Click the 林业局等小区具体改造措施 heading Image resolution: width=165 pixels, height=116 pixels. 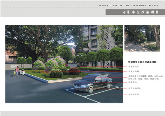pyautogui.click(x=143, y=62)
